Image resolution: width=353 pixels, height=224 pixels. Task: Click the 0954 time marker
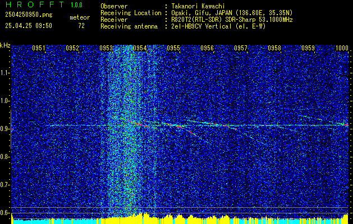140,48
